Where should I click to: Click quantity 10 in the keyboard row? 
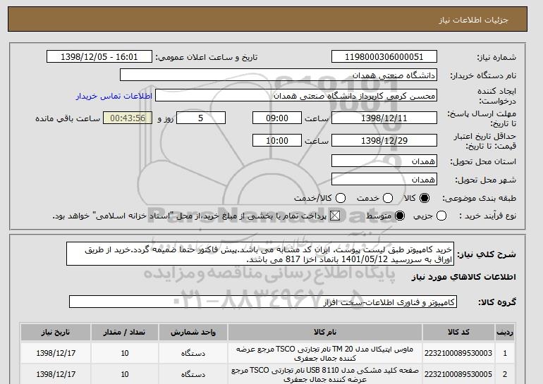[125, 374]
